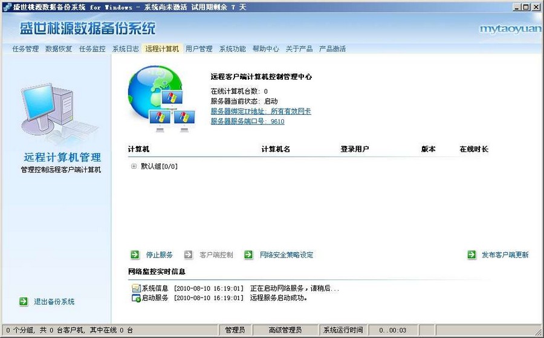Click the 远程服务启动成功 log message

[279, 297]
